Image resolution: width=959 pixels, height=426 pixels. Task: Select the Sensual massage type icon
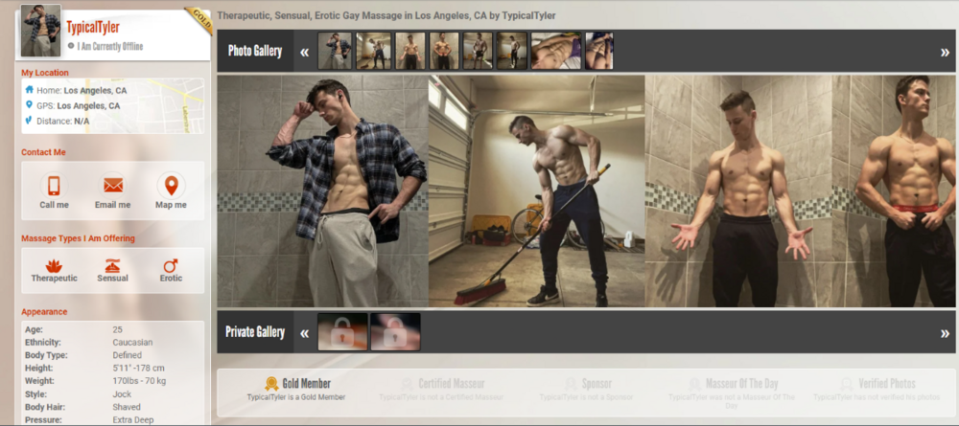112,265
